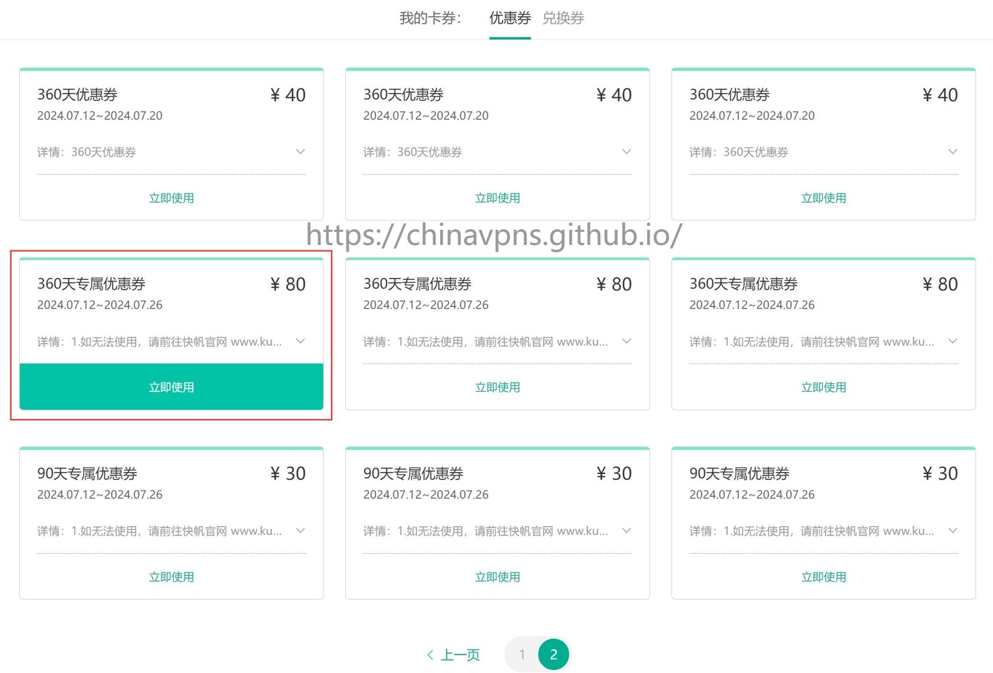Select the active page 2 button
The width and height of the screenshot is (993, 673).
[553, 655]
